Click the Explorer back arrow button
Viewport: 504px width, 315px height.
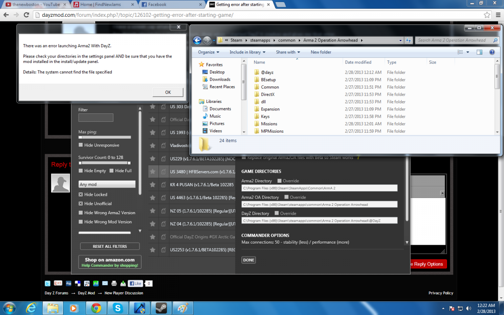tap(197, 40)
